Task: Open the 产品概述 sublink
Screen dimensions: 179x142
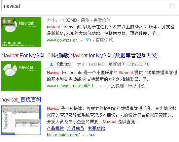Action: point(55,128)
